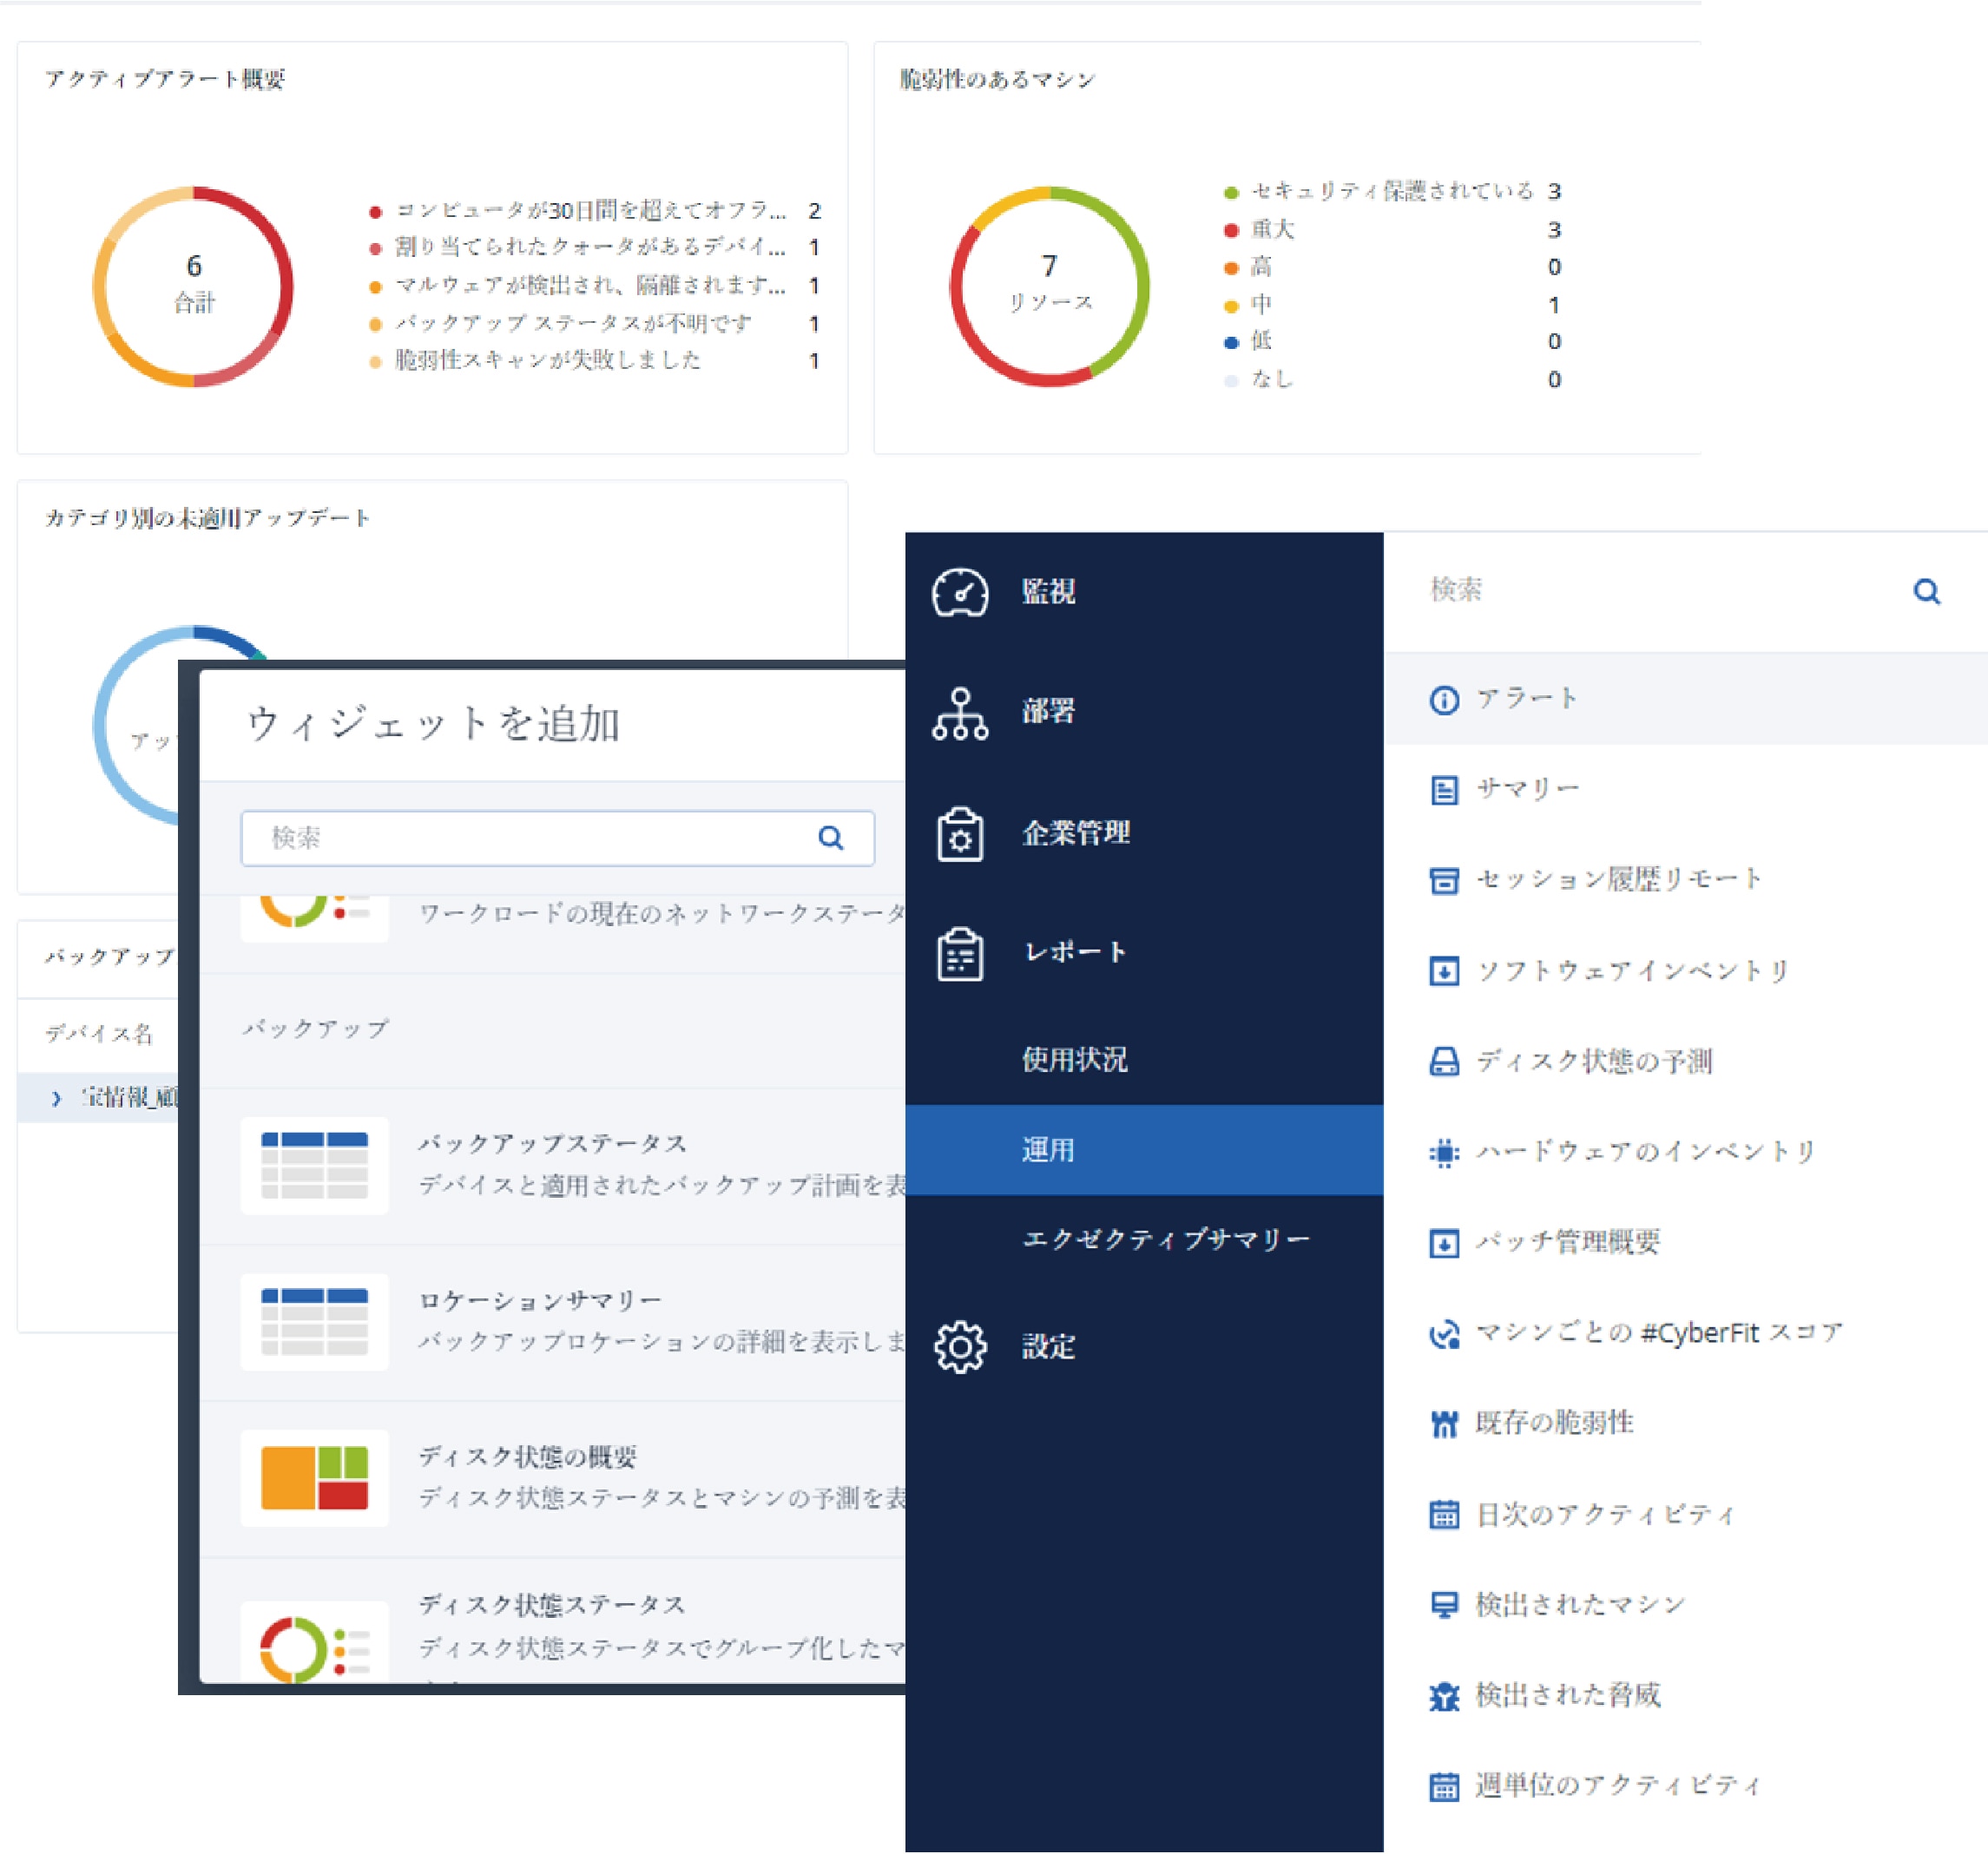Click the 企業管理 clipboard gear icon

point(959,833)
